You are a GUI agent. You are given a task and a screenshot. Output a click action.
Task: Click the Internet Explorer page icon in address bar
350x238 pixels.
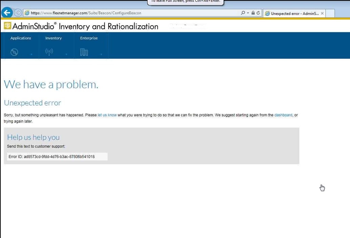tap(27, 13)
